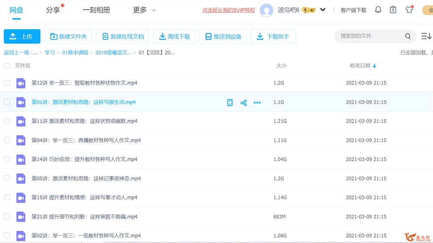Image resolution: width=433 pixels, height=243 pixels.
Task: Click the 上传 upload button
Action: click(22, 36)
